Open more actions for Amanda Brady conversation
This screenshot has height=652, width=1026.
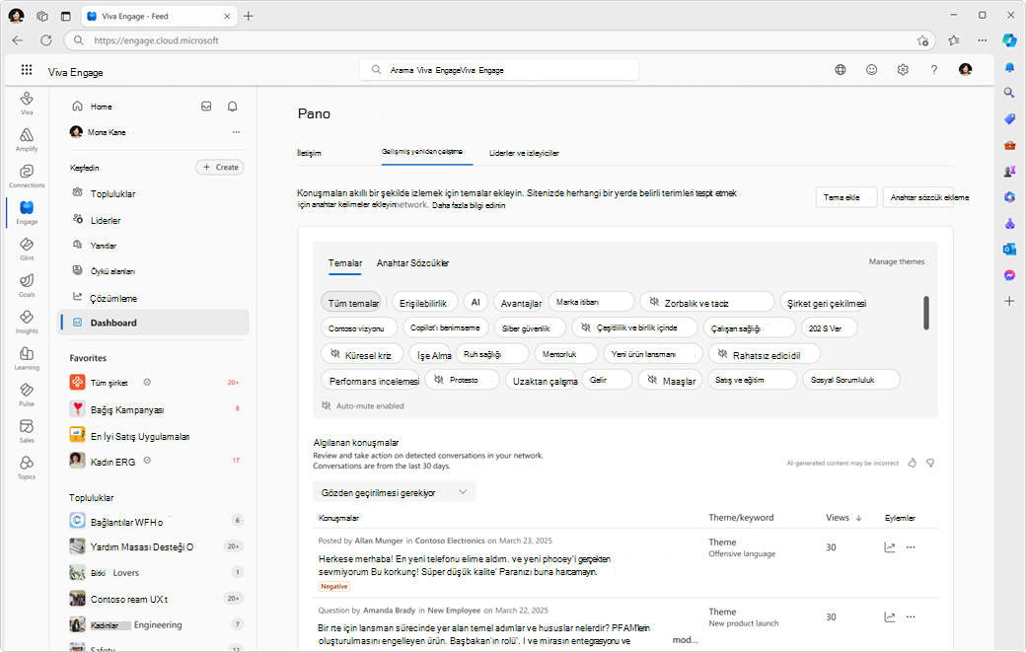tap(911, 616)
